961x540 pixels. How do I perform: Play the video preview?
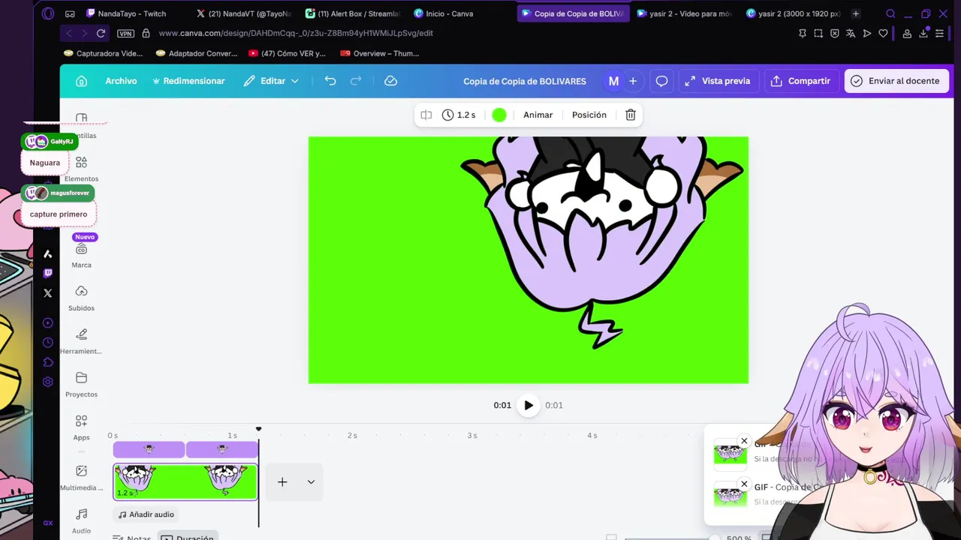pos(529,405)
